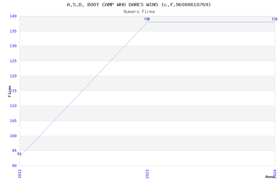
Task: Click the 'Firme' y-axis title
Action: (9, 91)
